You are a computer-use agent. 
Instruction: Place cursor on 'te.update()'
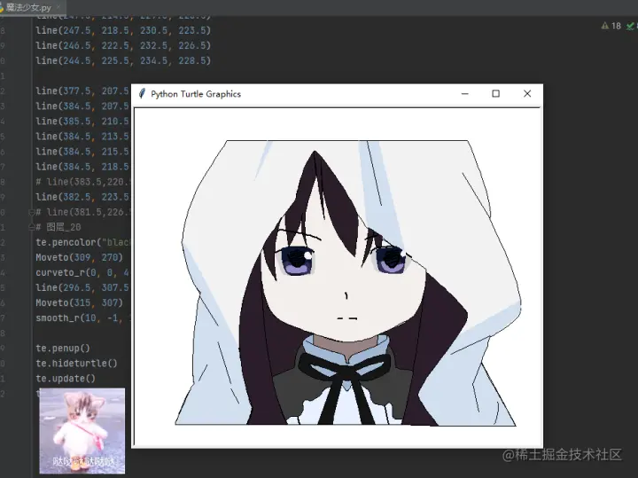tap(66, 379)
